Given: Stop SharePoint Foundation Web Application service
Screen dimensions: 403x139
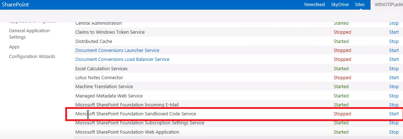Looking at the screenshot, I should 394,132.
